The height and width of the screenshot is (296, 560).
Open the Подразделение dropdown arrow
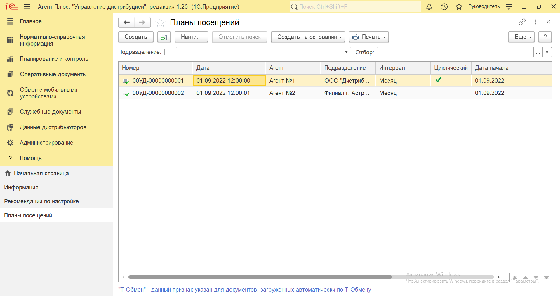(346, 52)
